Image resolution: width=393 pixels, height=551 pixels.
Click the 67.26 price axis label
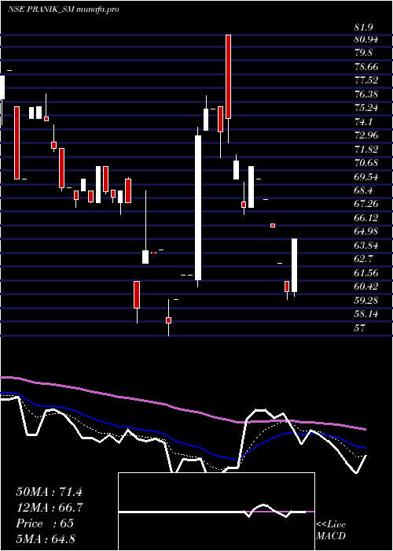[x=366, y=204]
